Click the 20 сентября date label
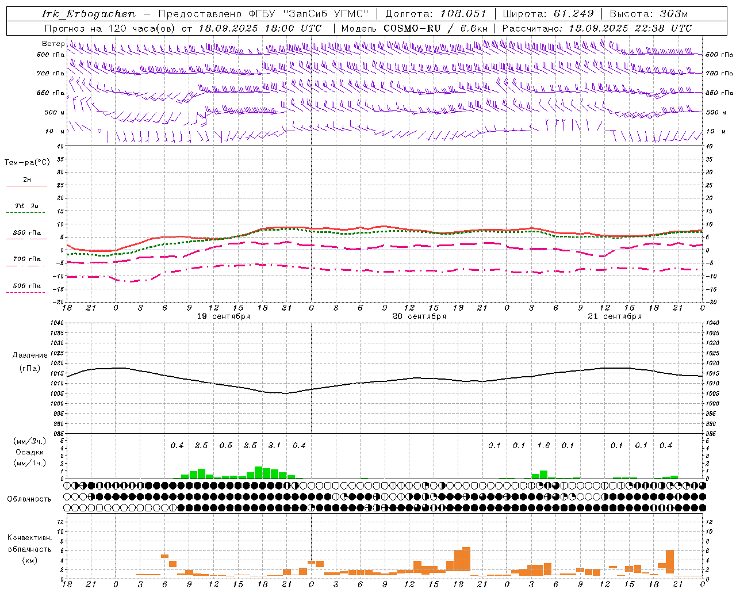The width and height of the screenshot is (736, 589). 419,316
